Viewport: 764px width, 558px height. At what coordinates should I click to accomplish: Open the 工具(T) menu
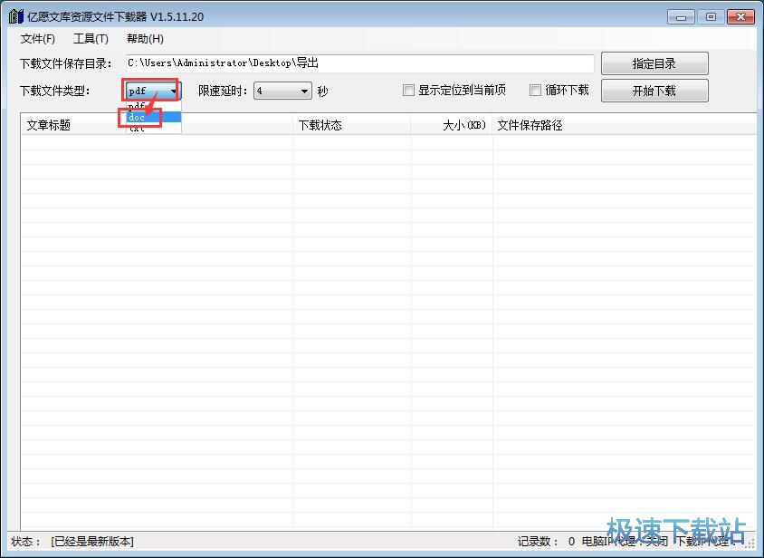91,39
